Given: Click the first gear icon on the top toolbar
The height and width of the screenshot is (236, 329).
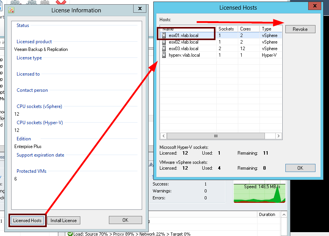Looking at the screenshot, I should (x=14, y=2).
